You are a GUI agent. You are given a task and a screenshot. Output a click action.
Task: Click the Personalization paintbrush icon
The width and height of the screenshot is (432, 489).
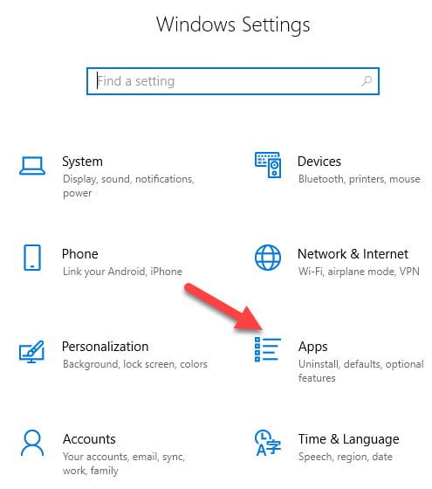coord(31,351)
